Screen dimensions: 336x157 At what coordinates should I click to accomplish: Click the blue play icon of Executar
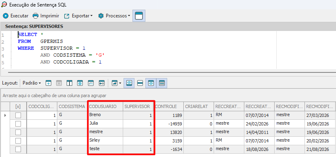click(x=6, y=16)
